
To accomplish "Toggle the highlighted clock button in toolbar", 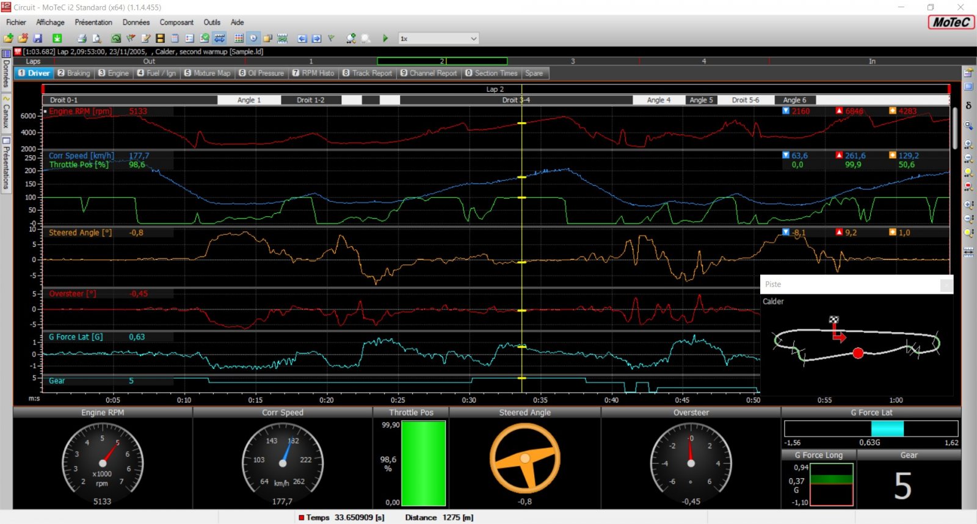I will click(253, 38).
